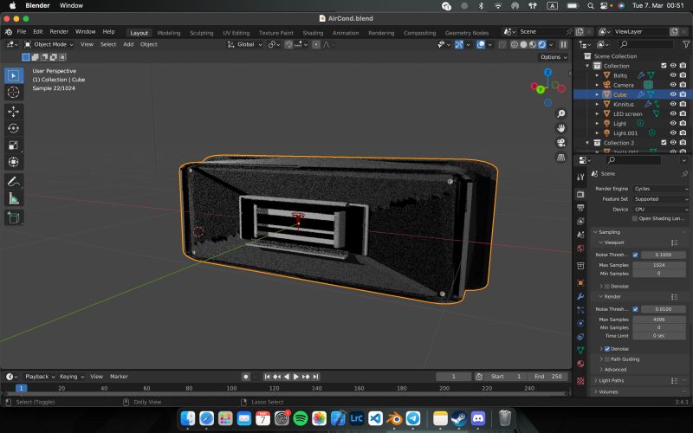This screenshot has height=433, width=693.
Task: Enable Open Shading Language checkbox
Action: click(635, 218)
